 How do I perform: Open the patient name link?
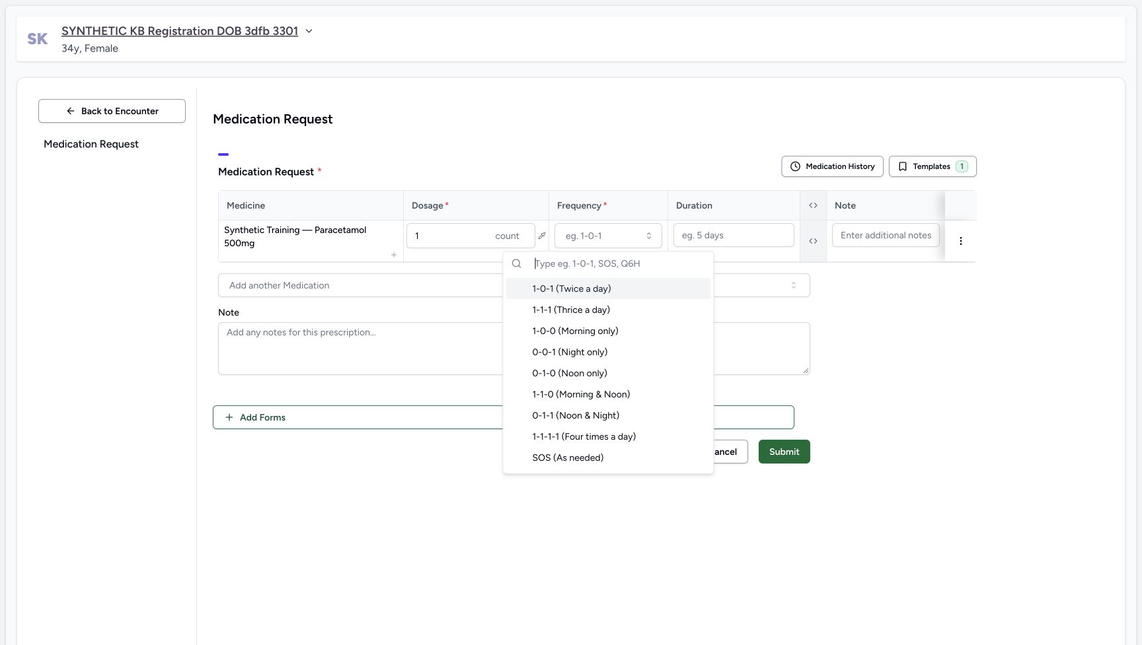(x=180, y=31)
